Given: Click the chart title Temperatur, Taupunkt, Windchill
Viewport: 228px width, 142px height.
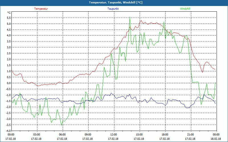Looking at the screenshot, I should coord(116,3).
